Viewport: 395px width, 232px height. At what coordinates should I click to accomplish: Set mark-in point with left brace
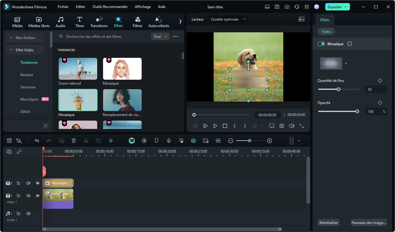click(235, 126)
